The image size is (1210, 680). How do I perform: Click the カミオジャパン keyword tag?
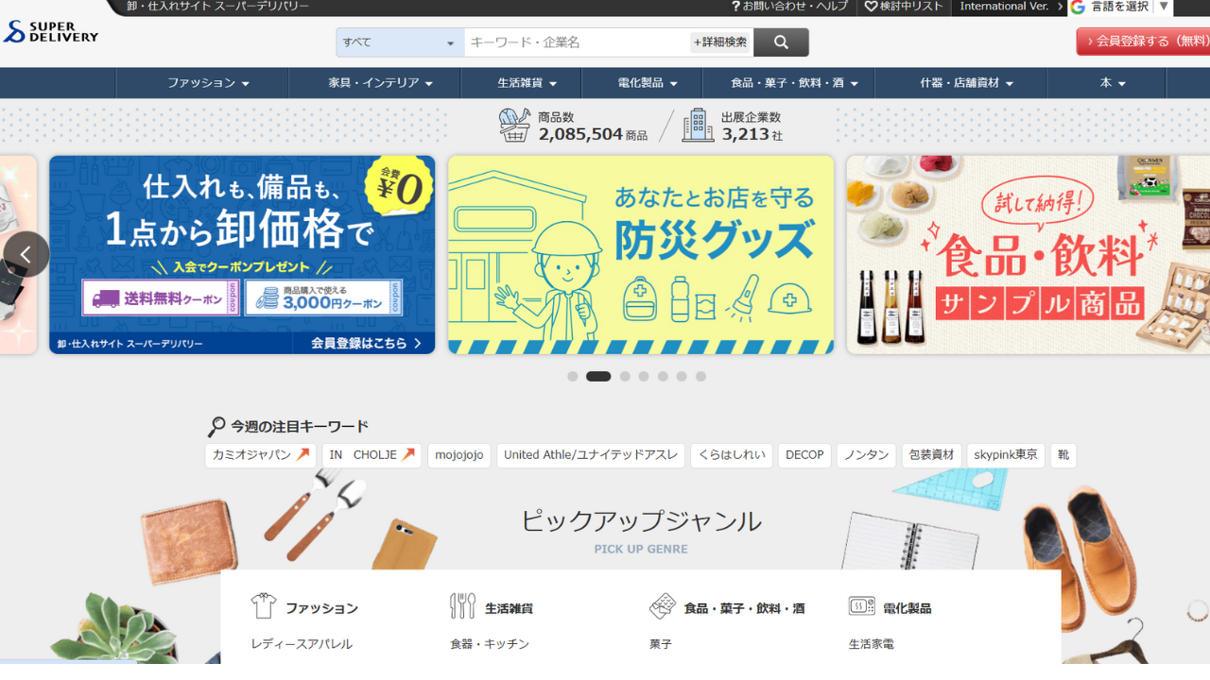pos(260,455)
